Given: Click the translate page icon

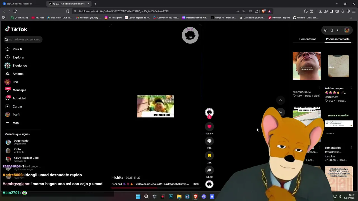Looking at the screenshot, I should [x=244, y=11].
